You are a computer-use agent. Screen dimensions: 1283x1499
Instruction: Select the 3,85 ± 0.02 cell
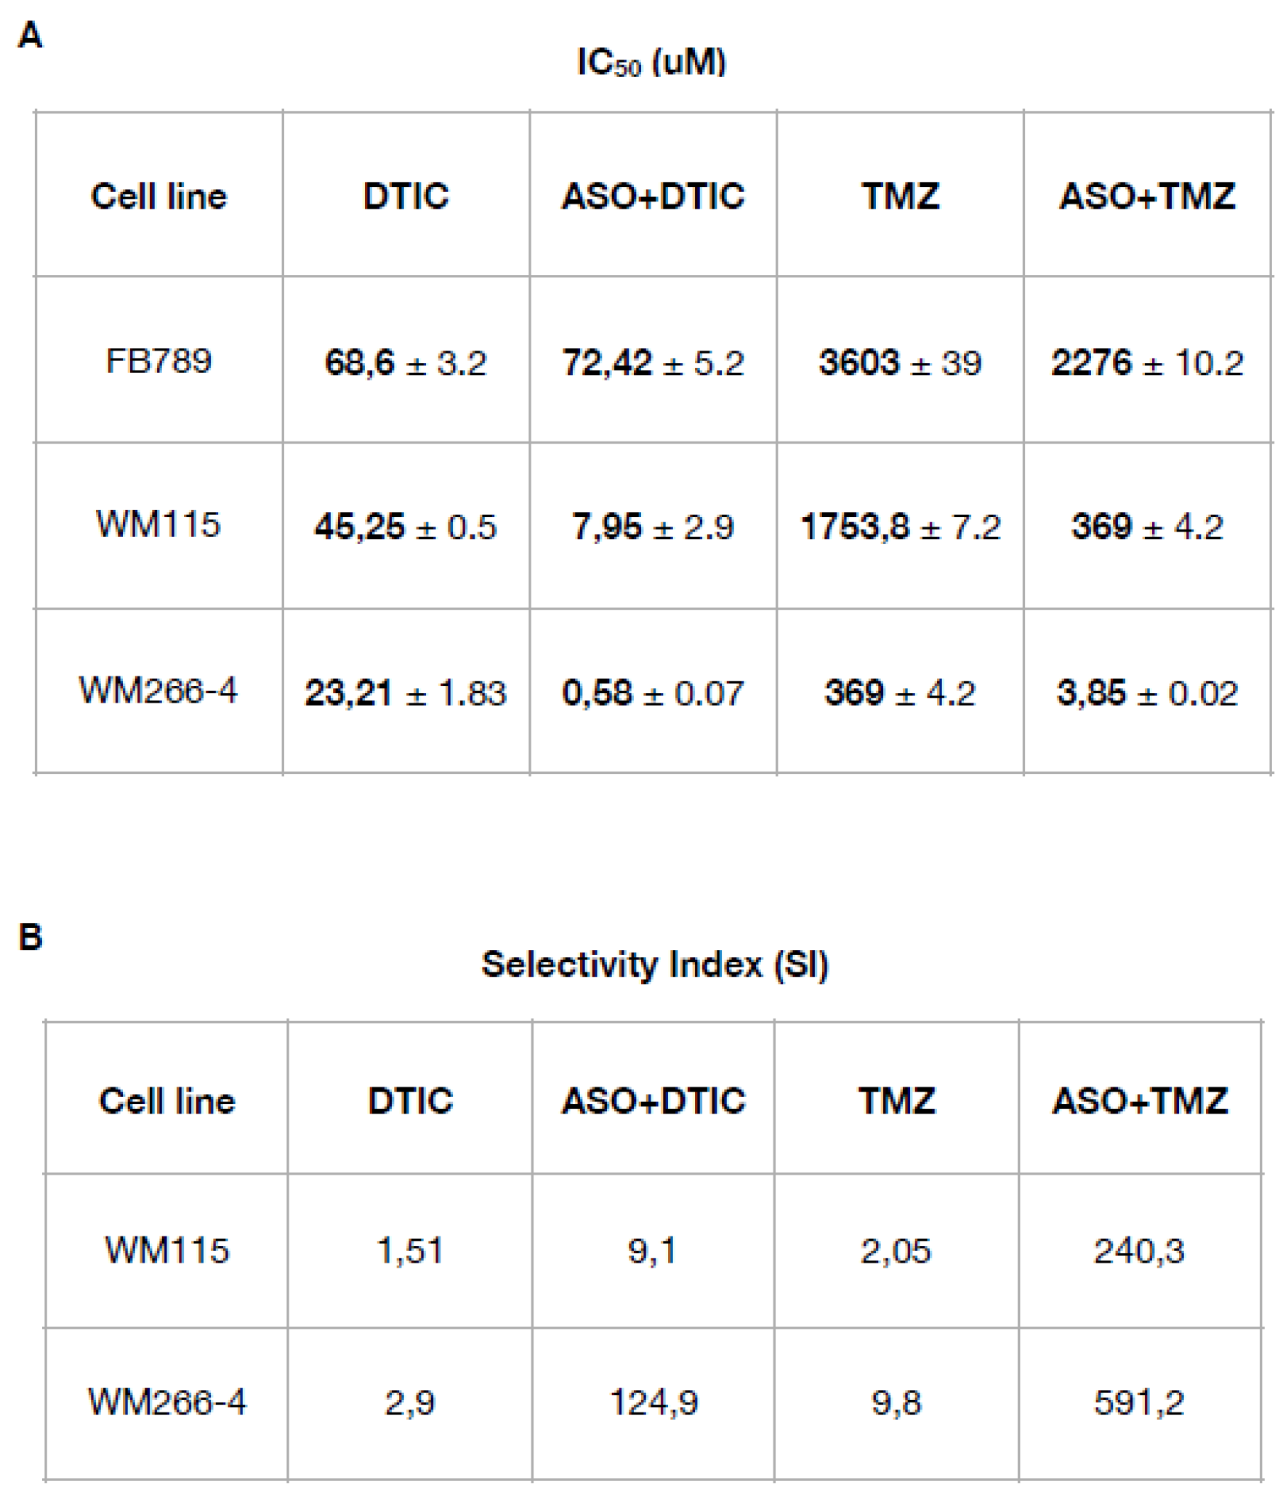pos(1147,692)
